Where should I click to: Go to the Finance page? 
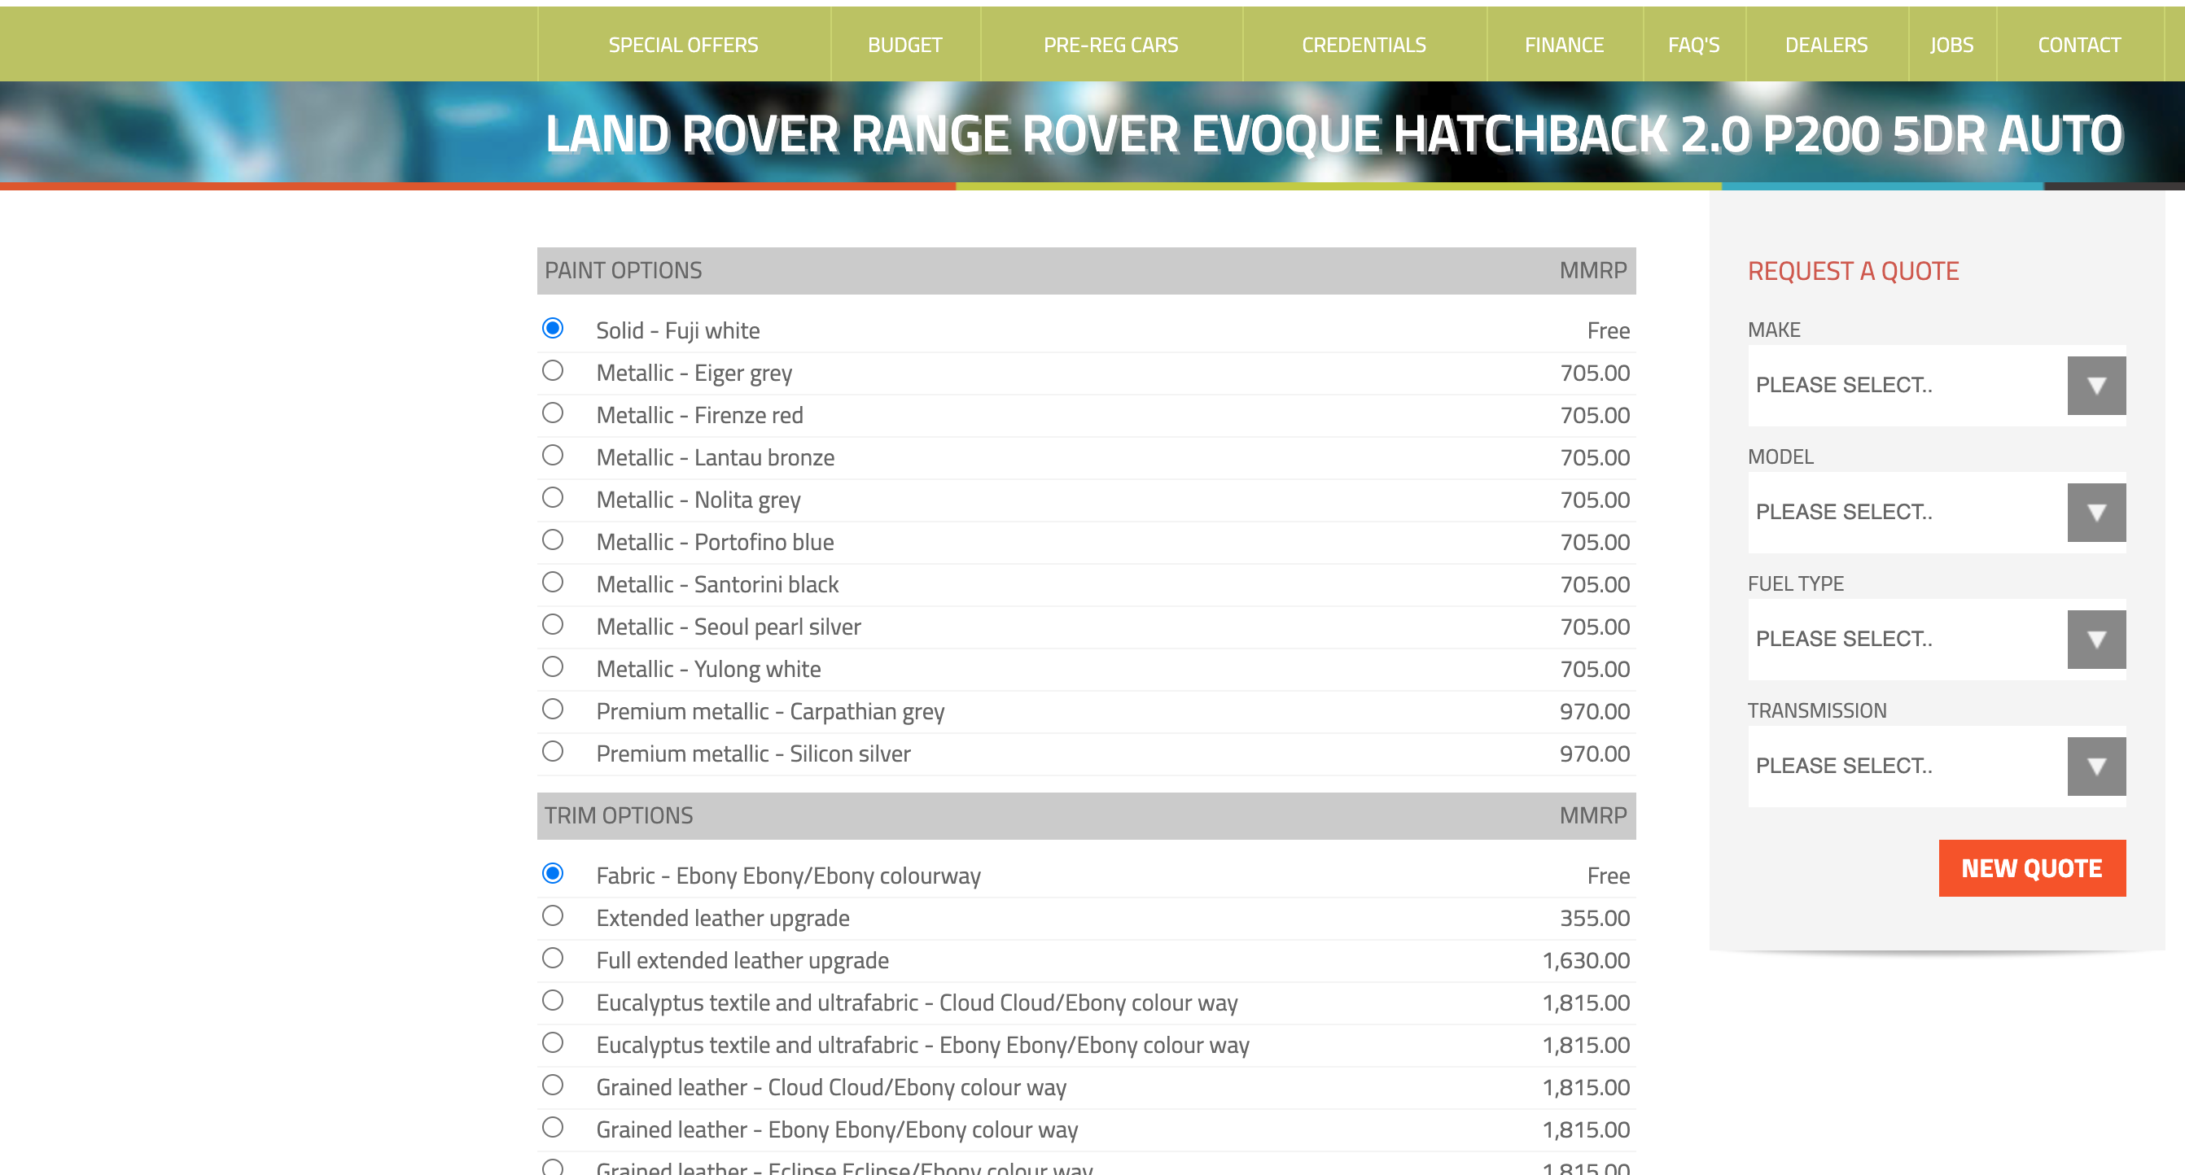(x=1563, y=45)
